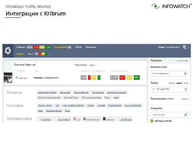The width and height of the screenshot is (193, 144).
Task: Select the 'сегодня' period option
Action: (x=172, y=83)
